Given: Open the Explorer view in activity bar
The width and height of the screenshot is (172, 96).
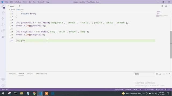Looking at the screenshot, I should (x=3, y=7).
